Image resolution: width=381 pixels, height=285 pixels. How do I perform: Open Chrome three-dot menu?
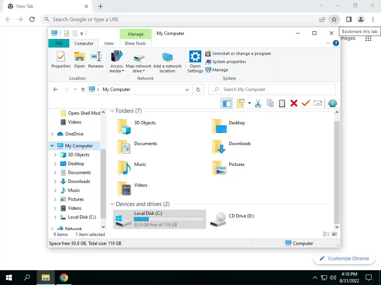click(x=373, y=19)
